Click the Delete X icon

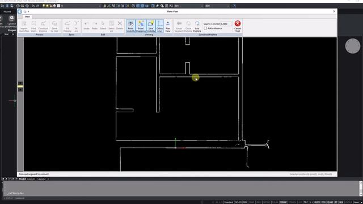pos(120,25)
